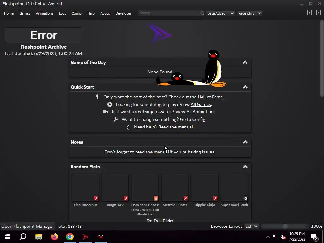Click the Flashpoint taskbar icon
The image size is (324, 243).
click(x=85, y=237)
